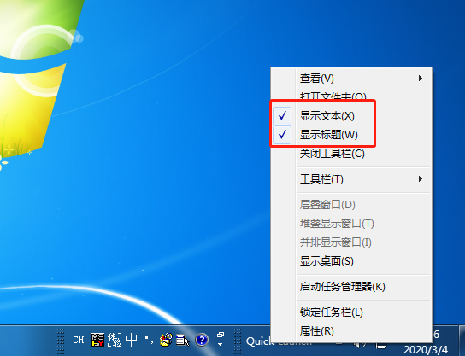Click the character width toggle icon
This screenshot has height=356, width=465.
[x=115, y=340]
